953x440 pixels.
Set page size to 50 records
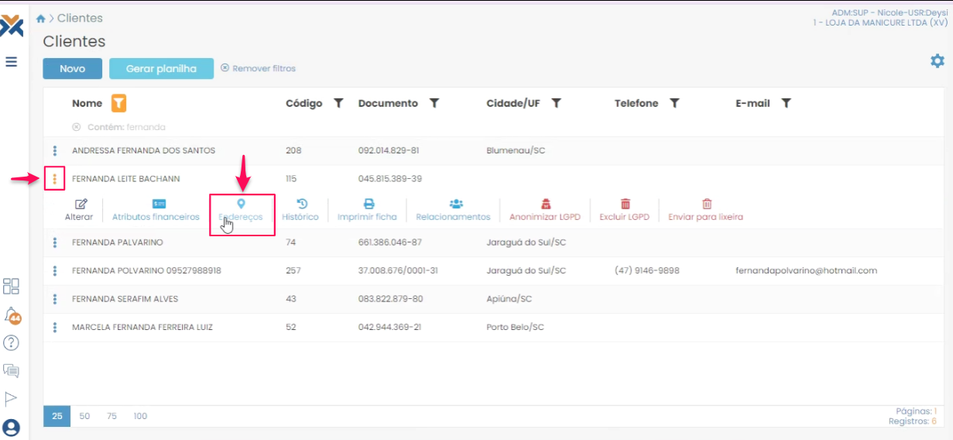[84, 416]
